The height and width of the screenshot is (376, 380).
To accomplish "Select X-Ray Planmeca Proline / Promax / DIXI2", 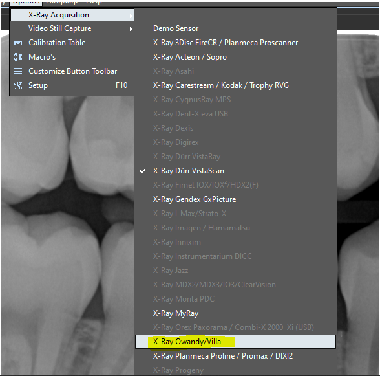I will coord(235,356).
